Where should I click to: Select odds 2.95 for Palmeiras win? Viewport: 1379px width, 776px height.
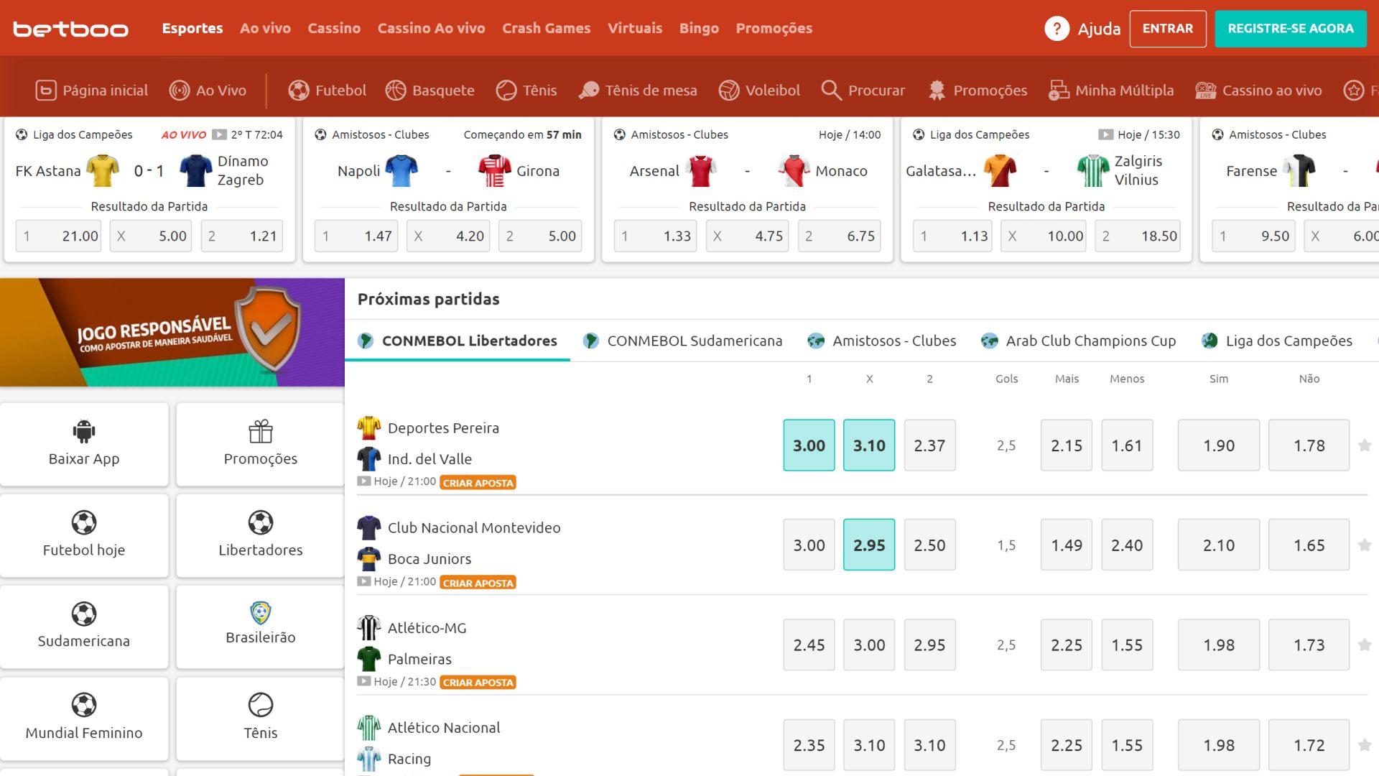[x=929, y=645]
